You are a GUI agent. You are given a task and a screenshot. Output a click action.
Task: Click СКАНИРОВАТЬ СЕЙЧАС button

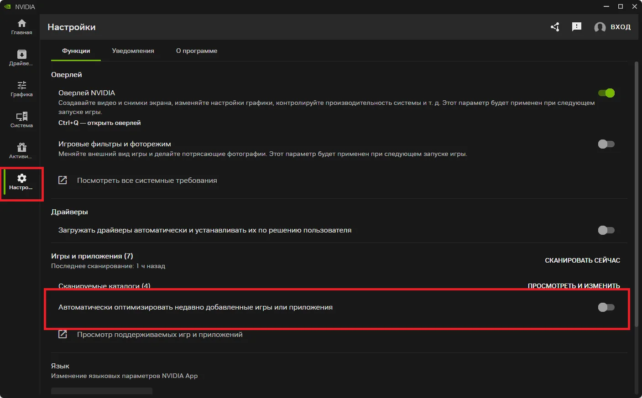click(x=582, y=260)
